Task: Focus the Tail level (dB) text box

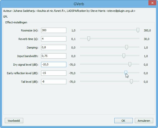Action: [54, 82]
